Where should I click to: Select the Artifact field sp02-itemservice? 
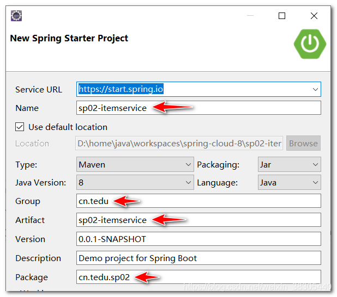coord(198,220)
